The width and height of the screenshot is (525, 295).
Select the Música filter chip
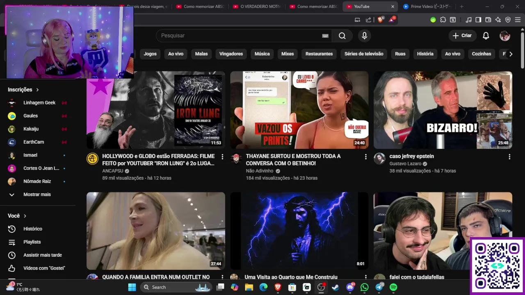tap(262, 54)
